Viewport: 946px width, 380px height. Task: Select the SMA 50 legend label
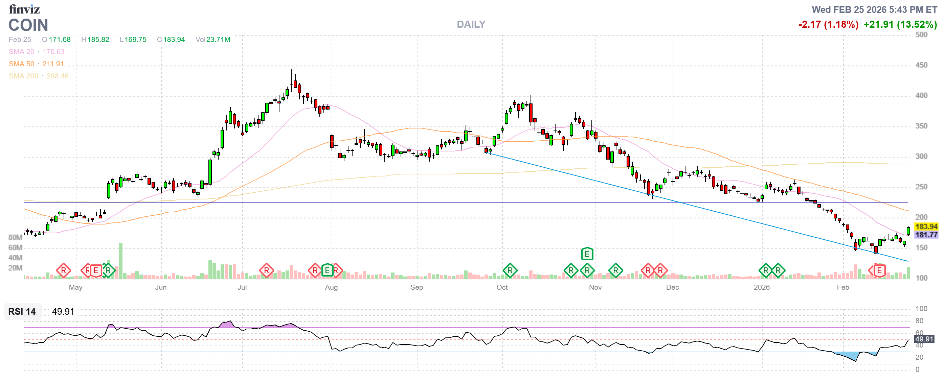[21, 64]
